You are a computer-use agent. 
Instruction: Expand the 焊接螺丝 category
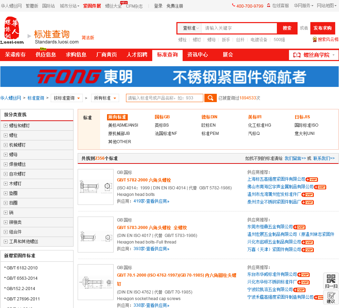tap(6, 165)
